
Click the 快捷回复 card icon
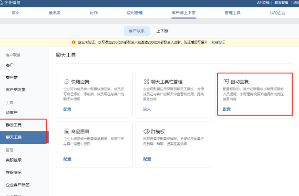pos(66,82)
